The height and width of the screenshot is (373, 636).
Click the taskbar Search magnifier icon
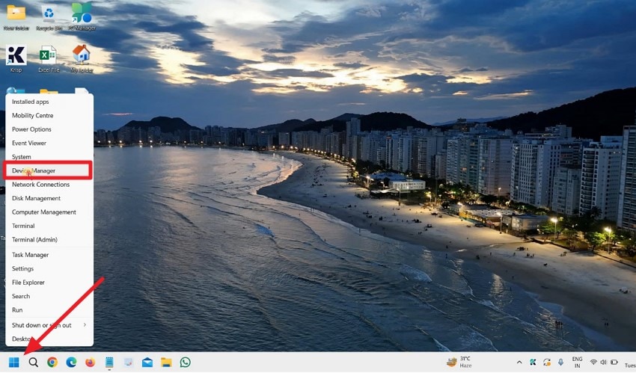tap(33, 362)
